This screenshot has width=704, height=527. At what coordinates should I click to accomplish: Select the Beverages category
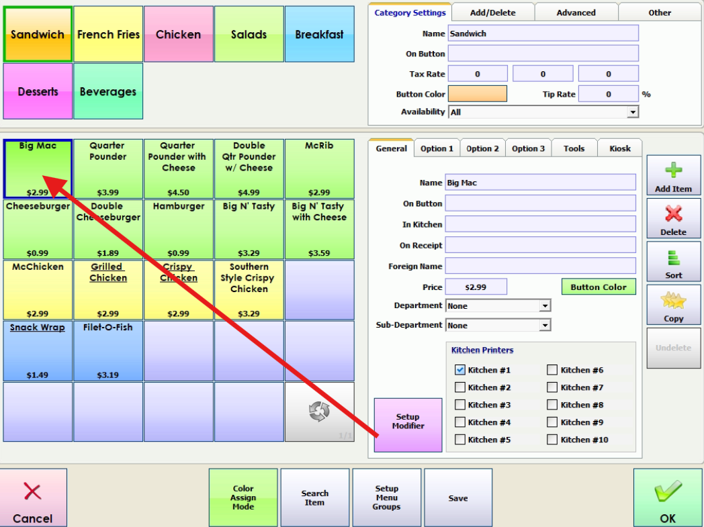[108, 91]
